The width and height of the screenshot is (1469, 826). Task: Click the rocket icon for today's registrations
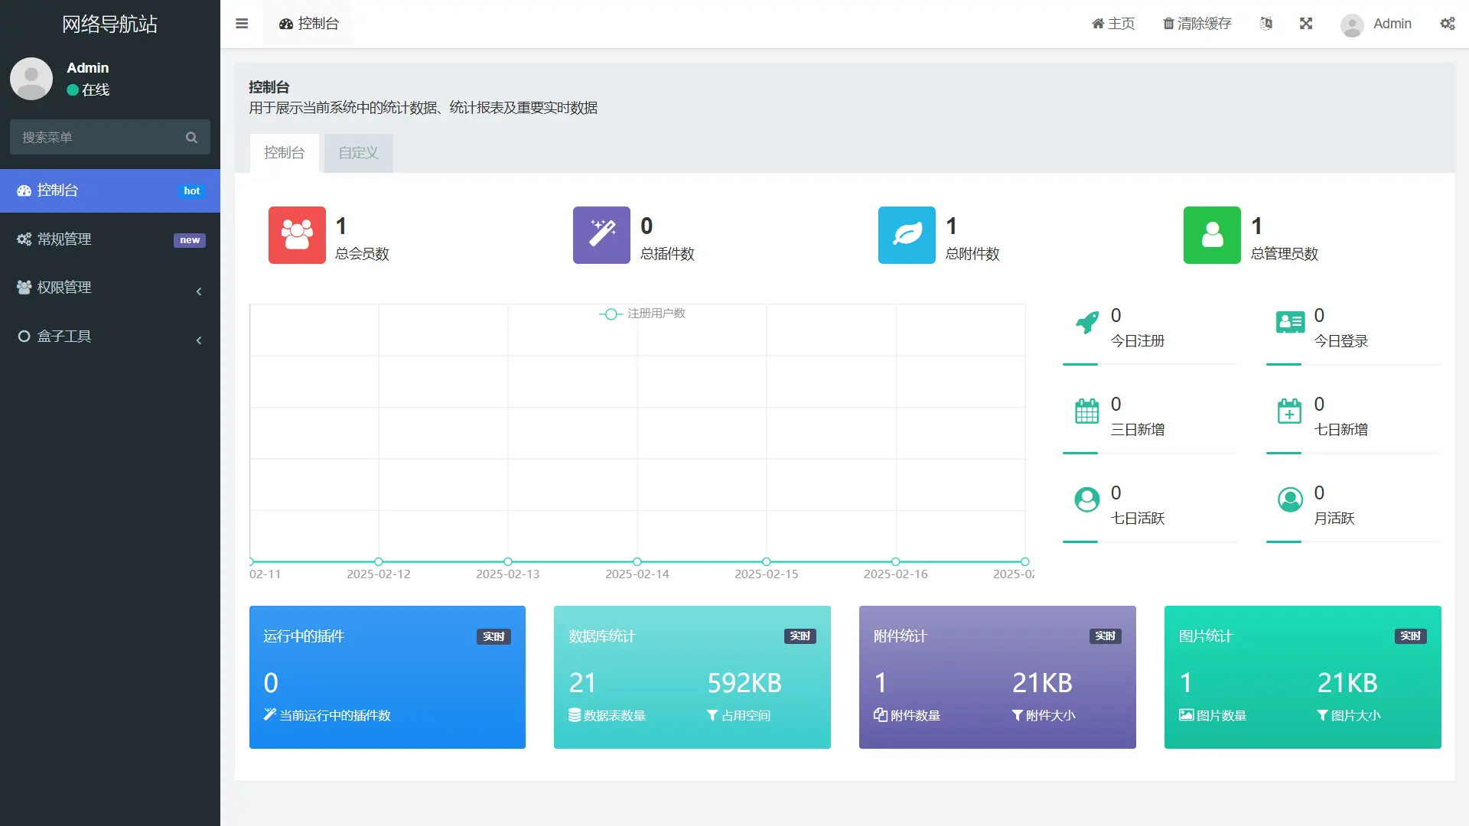pyautogui.click(x=1086, y=324)
